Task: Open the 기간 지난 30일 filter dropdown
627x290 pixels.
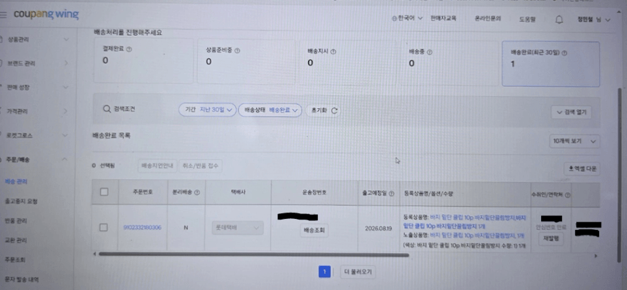Action: point(208,109)
